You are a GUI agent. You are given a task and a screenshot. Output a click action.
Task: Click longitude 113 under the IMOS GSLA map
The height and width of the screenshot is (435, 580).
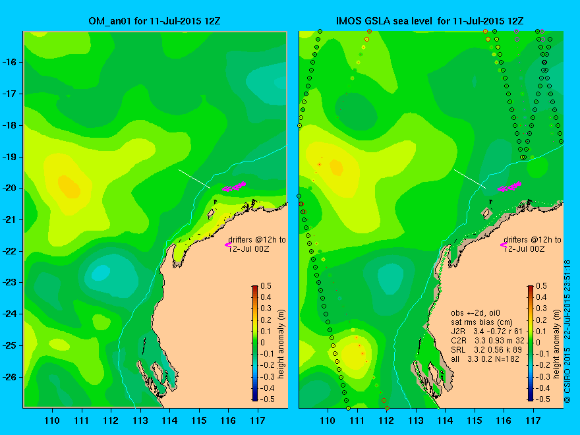416,420
